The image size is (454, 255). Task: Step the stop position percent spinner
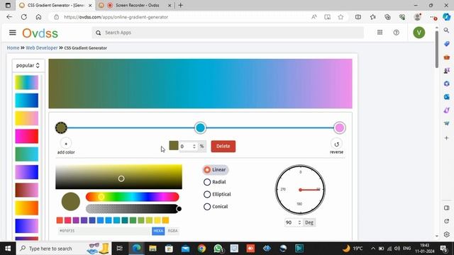[x=194, y=147]
